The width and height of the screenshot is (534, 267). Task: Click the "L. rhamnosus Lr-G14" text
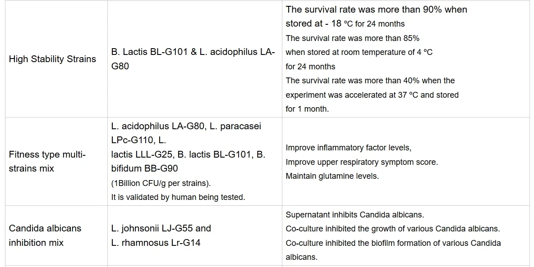tap(156, 243)
